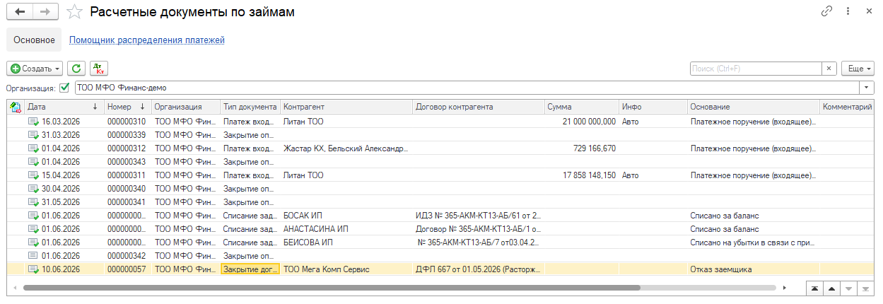
Task: Click into the Поиск search field
Action: click(755, 69)
